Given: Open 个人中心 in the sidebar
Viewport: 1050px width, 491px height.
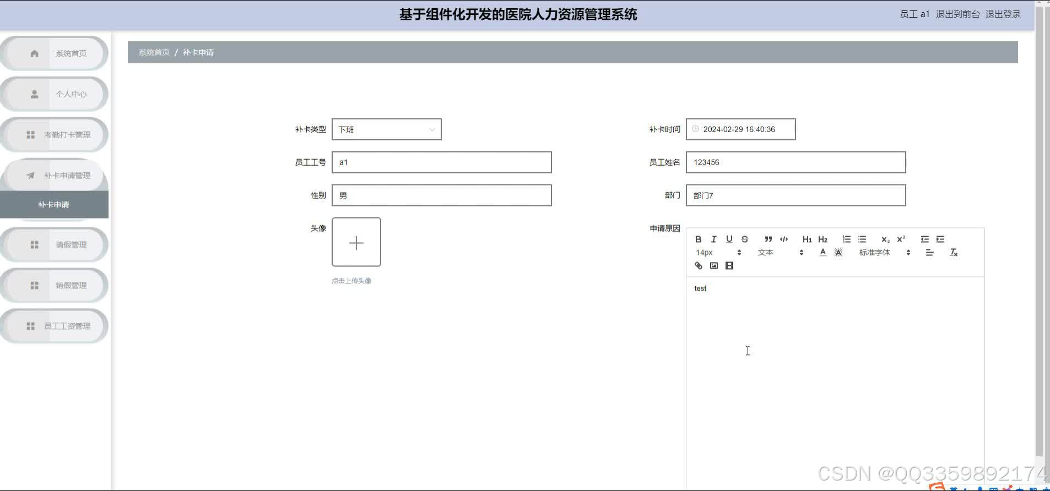Looking at the screenshot, I should pos(54,94).
